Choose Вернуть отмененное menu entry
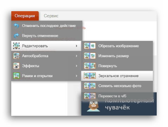This screenshot has width=168, height=127. [47, 36]
